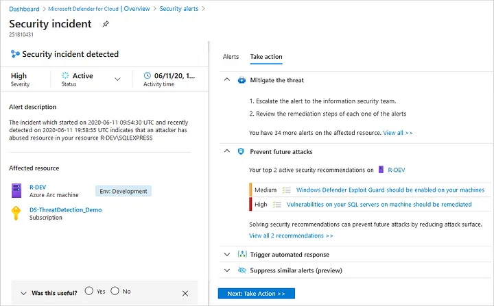Click the Escalate the alert step text

tap(323, 101)
